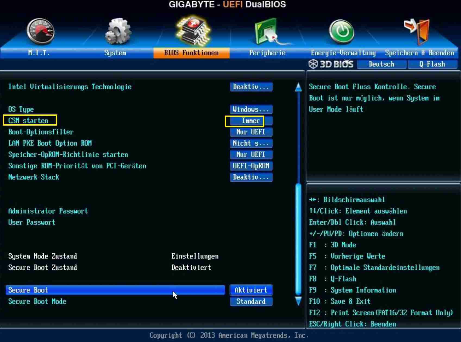The width and height of the screenshot is (461, 342).
Task: Select the Energie-Verwaltung power icon
Action: tap(341, 32)
